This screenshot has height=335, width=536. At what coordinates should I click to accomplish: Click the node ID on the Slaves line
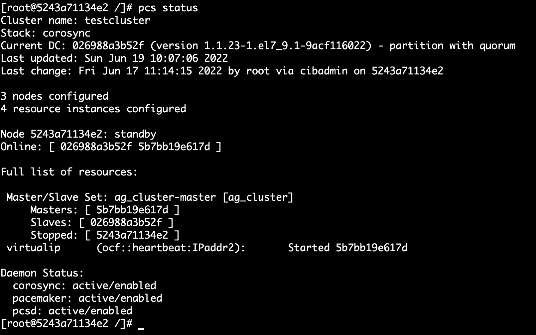(126, 222)
